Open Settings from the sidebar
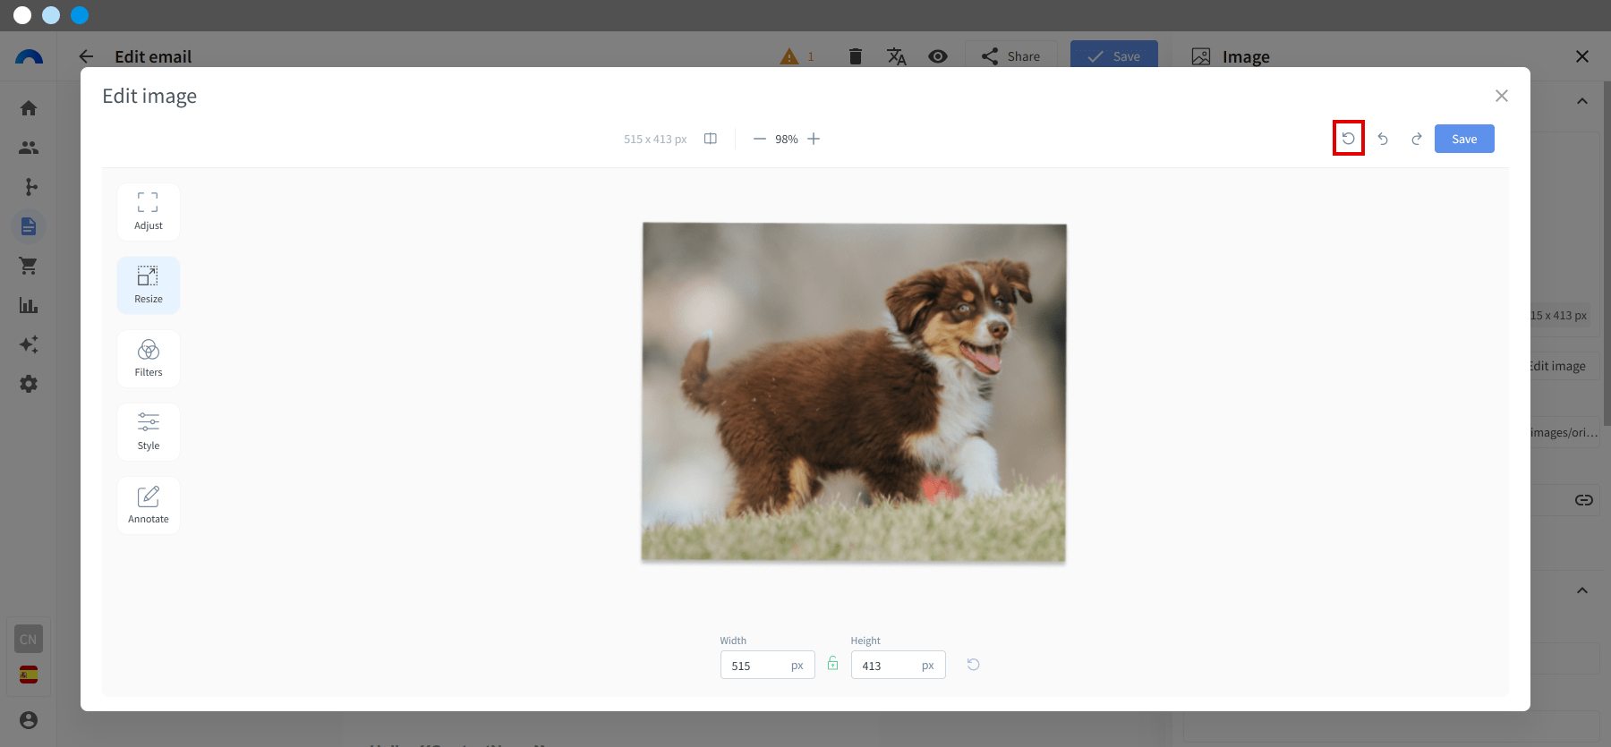 click(x=29, y=384)
